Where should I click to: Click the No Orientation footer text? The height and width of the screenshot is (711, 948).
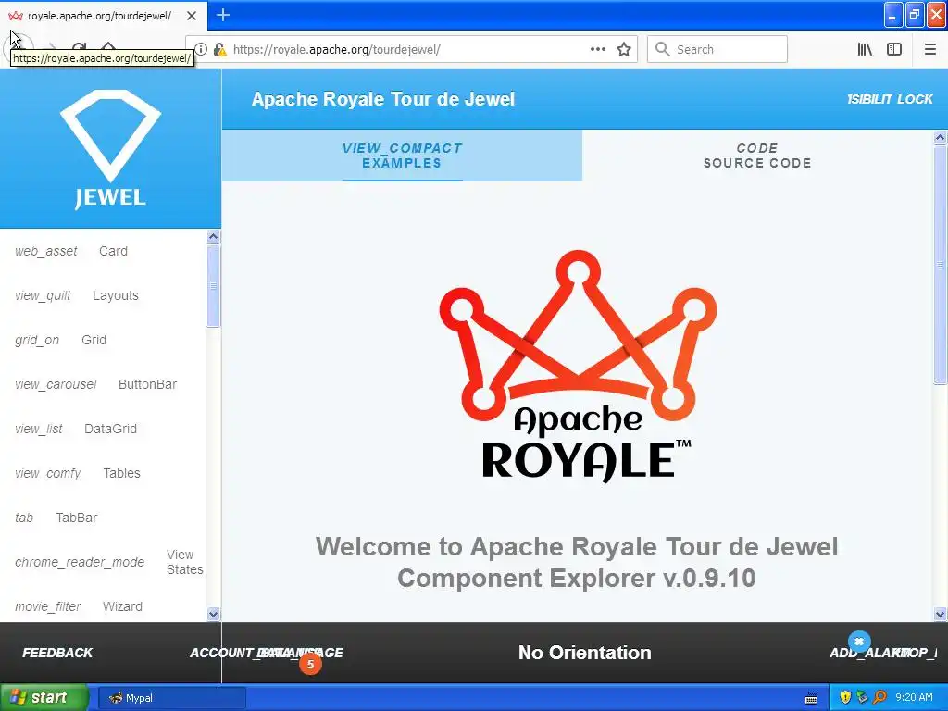[x=585, y=653]
